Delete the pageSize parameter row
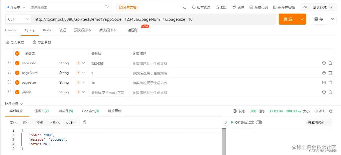Screen dimensions: 341x155 pyautogui.click(x=330, y=82)
